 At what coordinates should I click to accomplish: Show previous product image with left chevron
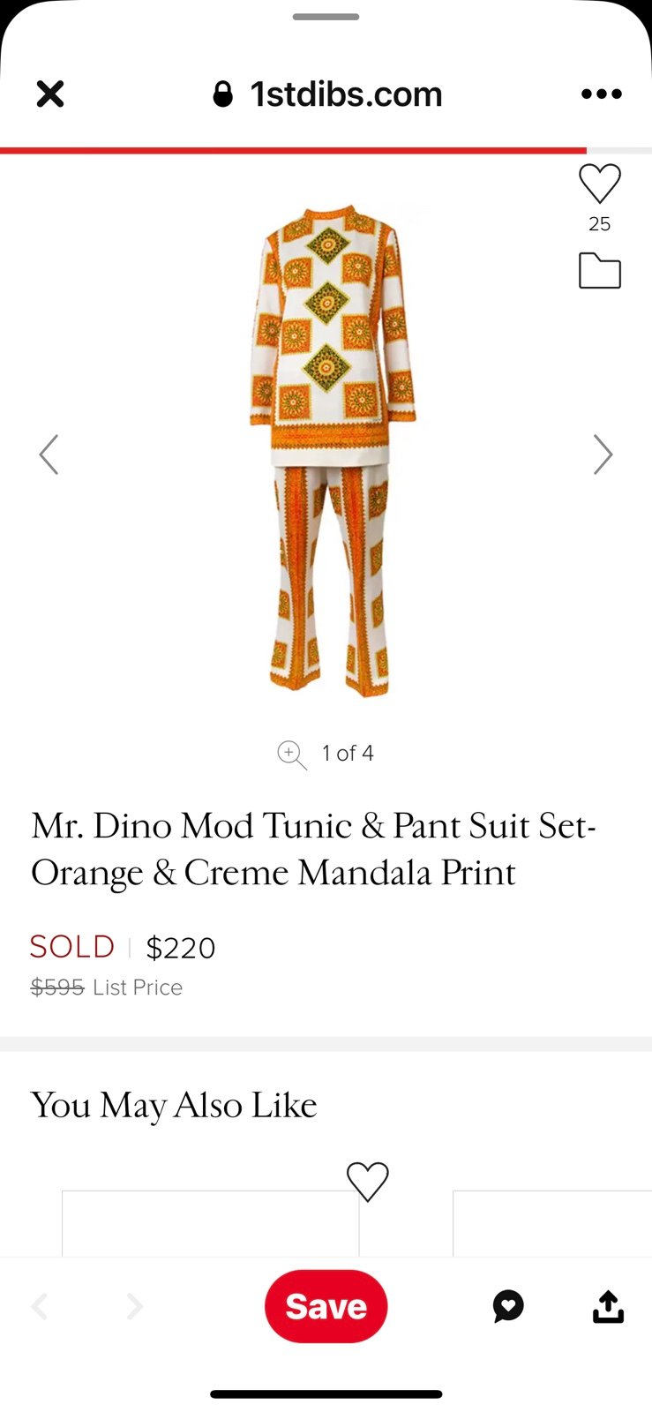tap(49, 454)
